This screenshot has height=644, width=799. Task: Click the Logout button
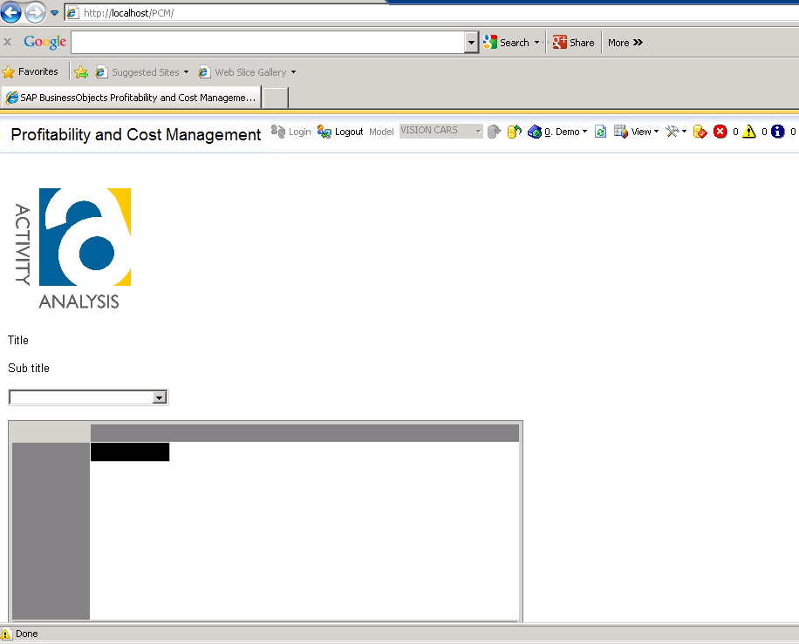point(340,132)
